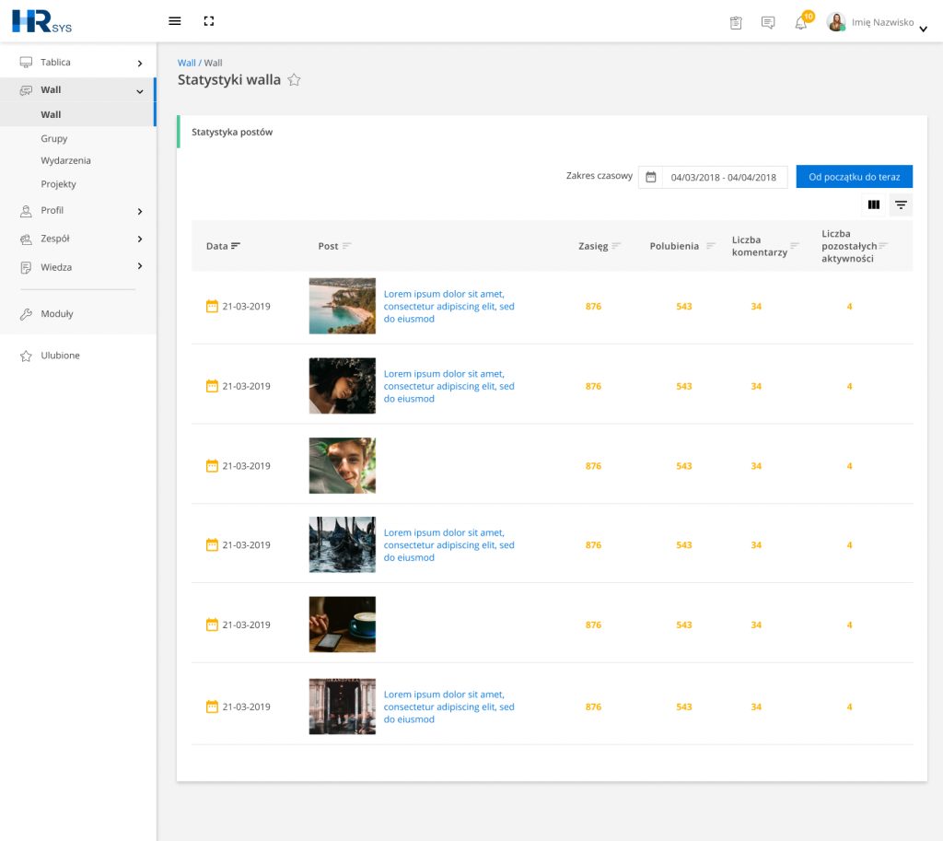Viewport: 943px width, 841px height.
Task: Click Wiedza document icon in sidebar
Action: 26,267
